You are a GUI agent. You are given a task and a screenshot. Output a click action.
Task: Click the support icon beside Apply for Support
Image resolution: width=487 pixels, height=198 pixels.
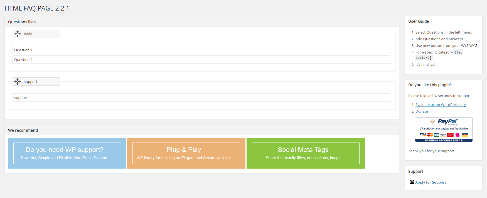(412, 182)
